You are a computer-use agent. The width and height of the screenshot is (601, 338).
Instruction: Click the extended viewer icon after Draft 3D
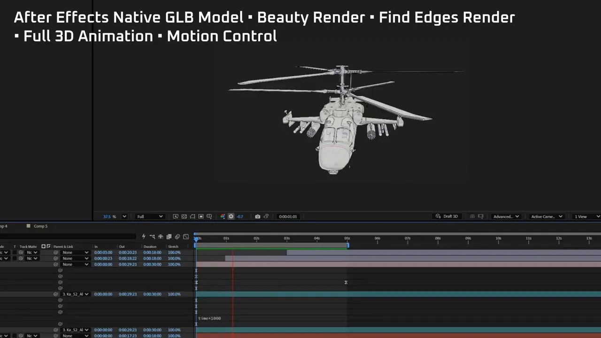click(x=480, y=216)
